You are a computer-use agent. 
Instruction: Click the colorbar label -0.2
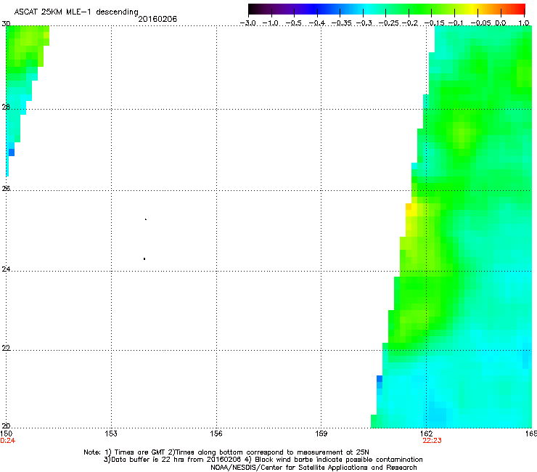pyautogui.click(x=409, y=23)
